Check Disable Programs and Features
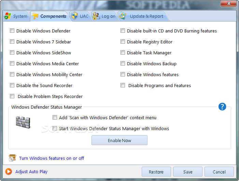The height and width of the screenshot is (181, 239). [x=123, y=85]
